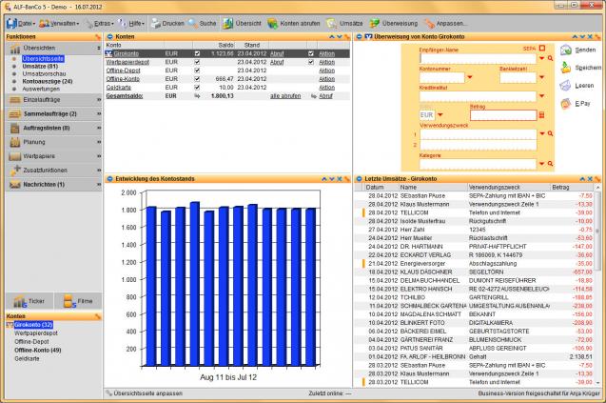This screenshot has width=606, height=403.
Task: Expand the Einzelaufträge section
Action: (x=54, y=100)
